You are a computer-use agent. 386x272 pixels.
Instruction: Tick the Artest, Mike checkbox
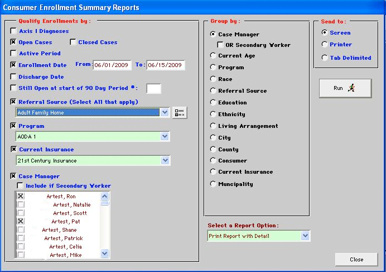[x=21, y=255]
